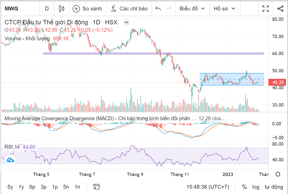Expand the Hồ sơ dropdown

pos(224,9)
